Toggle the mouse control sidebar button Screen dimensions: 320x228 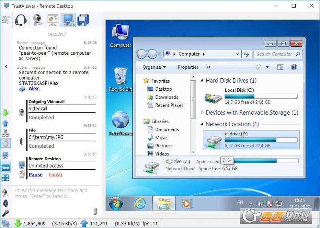pyautogui.click(x=6, y=143)
